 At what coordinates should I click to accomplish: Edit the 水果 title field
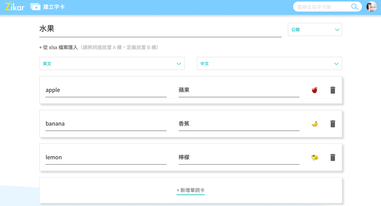tap(160, 29)
